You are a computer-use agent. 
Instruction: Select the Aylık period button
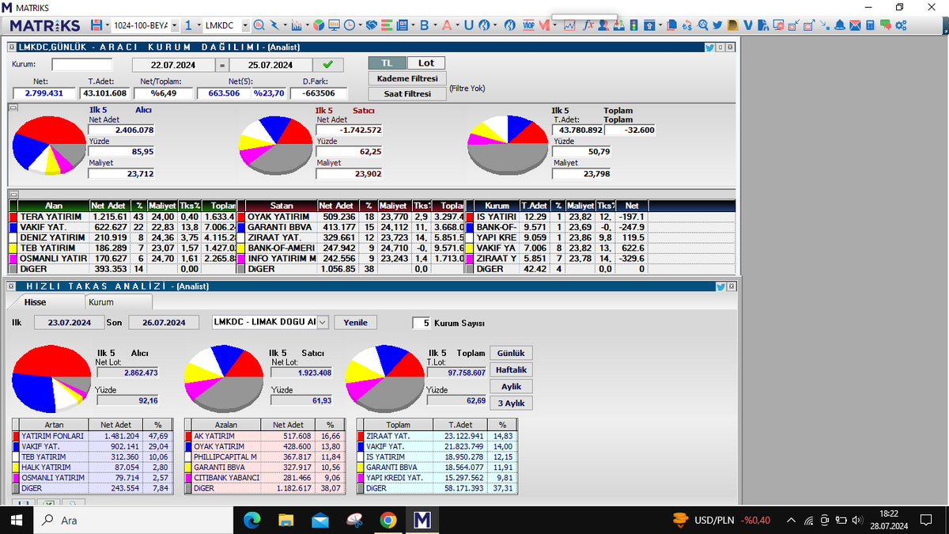coord(512,387)
